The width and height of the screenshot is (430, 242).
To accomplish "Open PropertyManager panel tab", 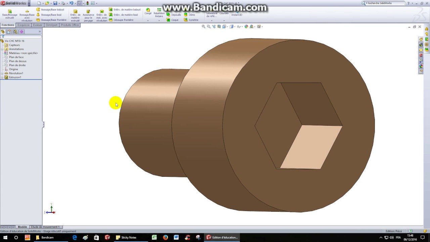I will pos(9,32).
